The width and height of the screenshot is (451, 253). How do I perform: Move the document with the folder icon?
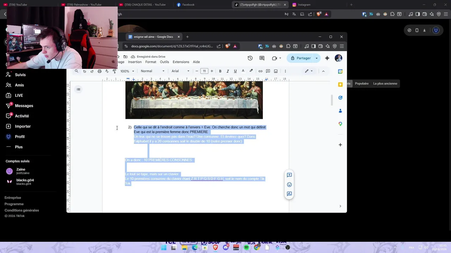(x=125, y=57)
